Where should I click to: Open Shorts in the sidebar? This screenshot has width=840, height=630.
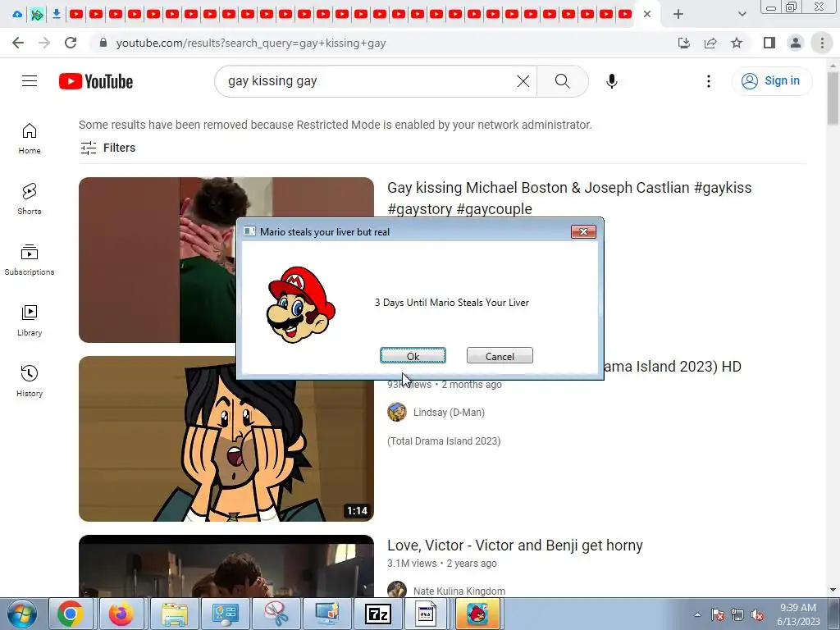[30, 199]
